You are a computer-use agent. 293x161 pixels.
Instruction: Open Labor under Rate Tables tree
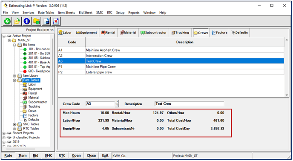[32, 84]
